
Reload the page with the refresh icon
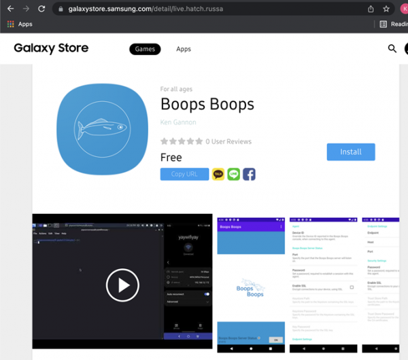[x=41, y=9]
